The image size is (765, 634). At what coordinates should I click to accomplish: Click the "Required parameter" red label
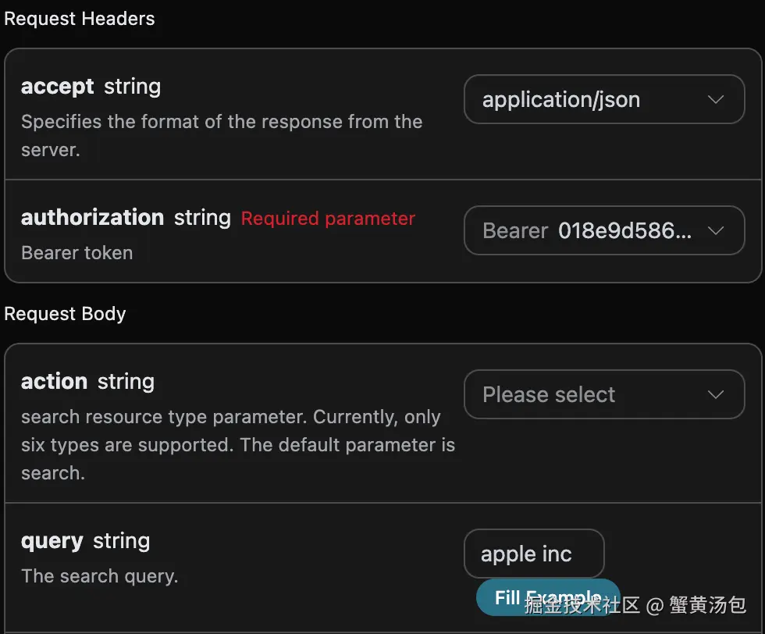pyautogui.click(x=328, y=219)
